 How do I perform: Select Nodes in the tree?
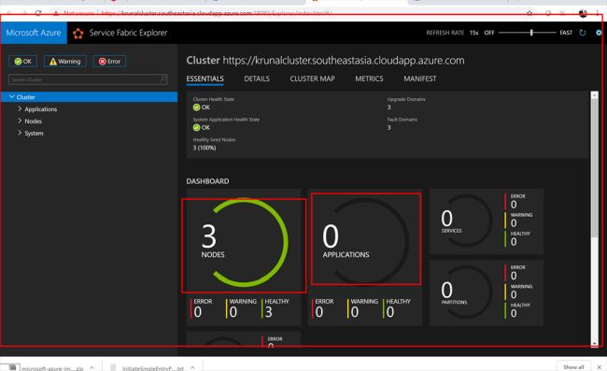[34, 121]
